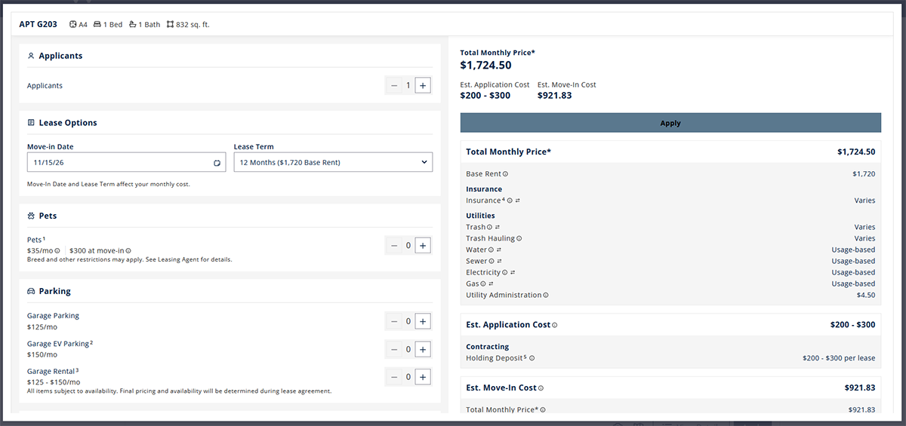Remove a Garage Parking space

[x=393, y=321]
